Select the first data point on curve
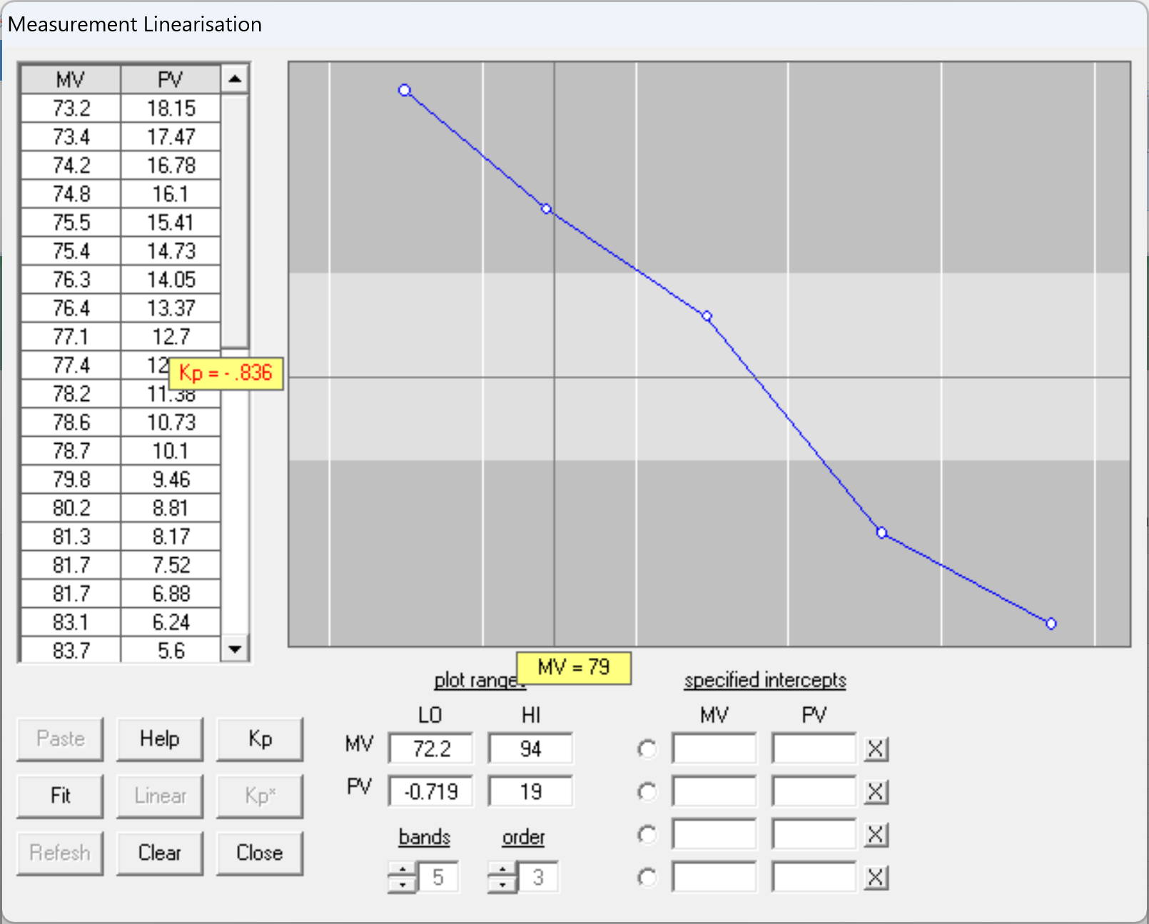Viewport: 1149px width, 924px height. tap(405, 91)
